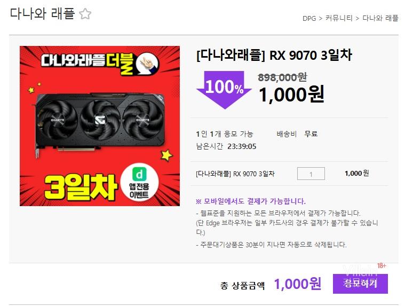
Task: Open 다나와 래플 breadcrumb link
Action: [x=380, y=18]
